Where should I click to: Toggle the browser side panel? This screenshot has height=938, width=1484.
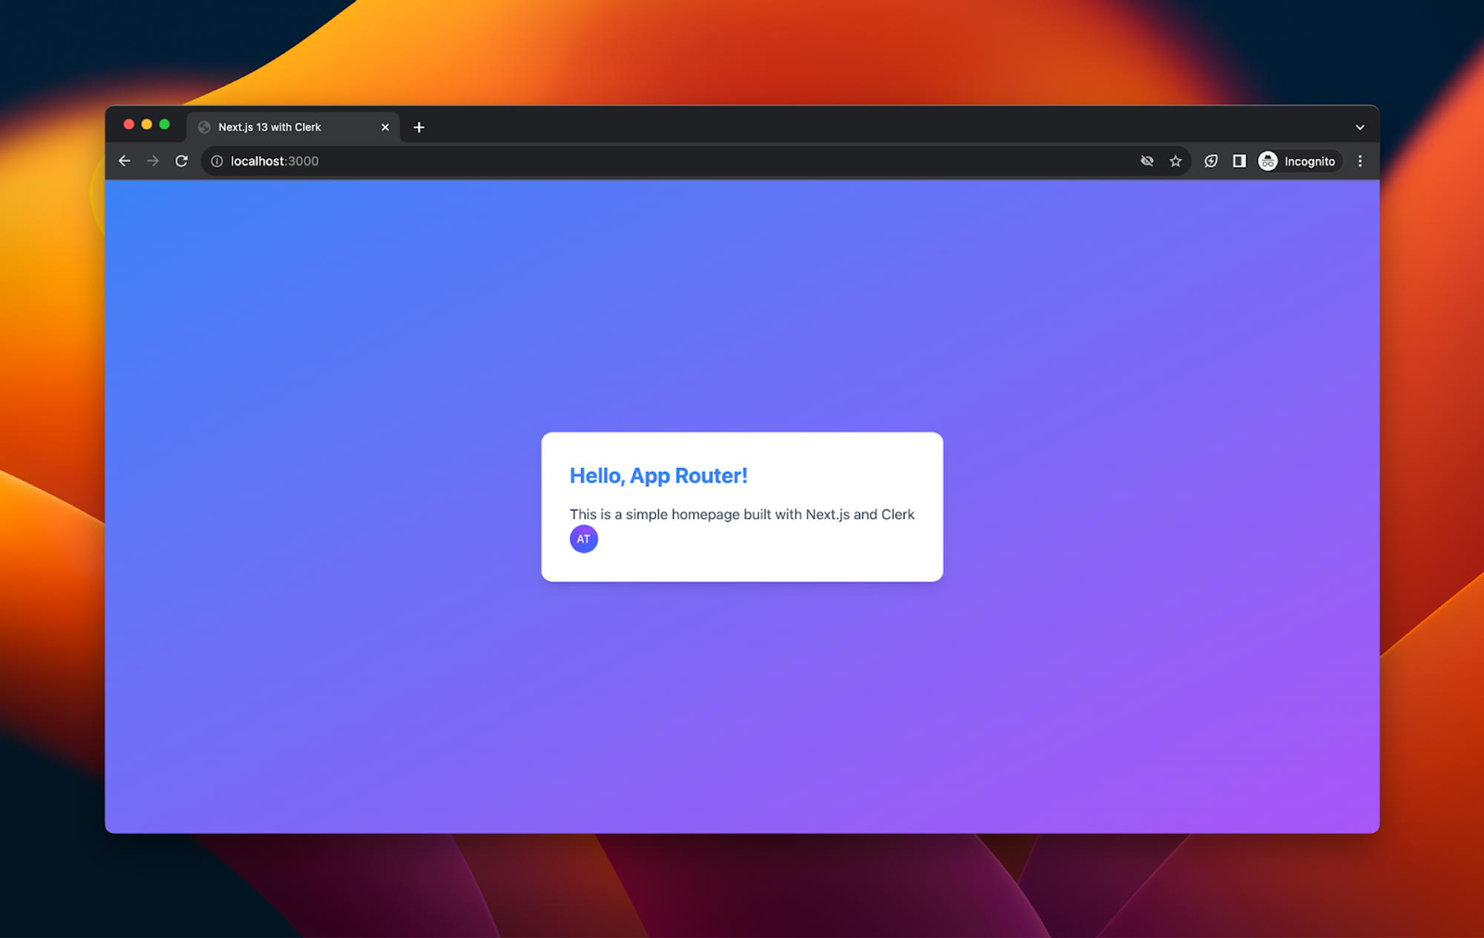click(x=1239, y=161)
